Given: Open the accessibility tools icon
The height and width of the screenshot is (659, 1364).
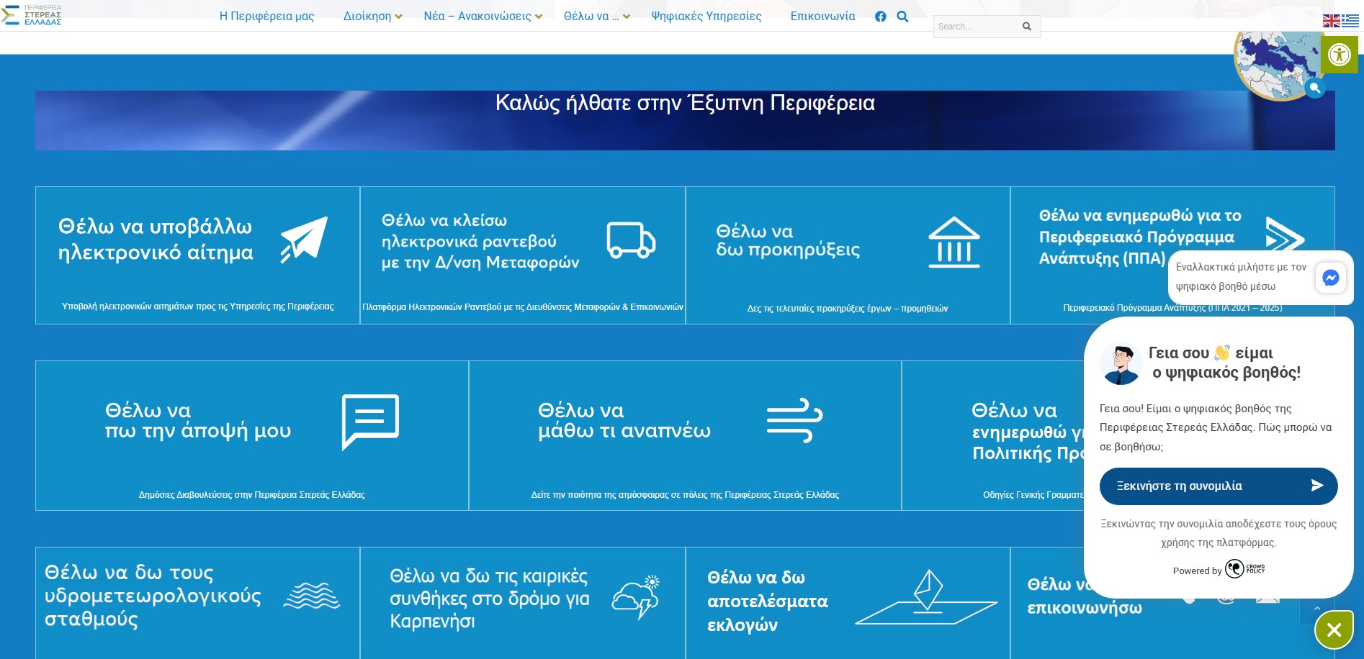Looking at the screenshot, I should (1339, 55).
